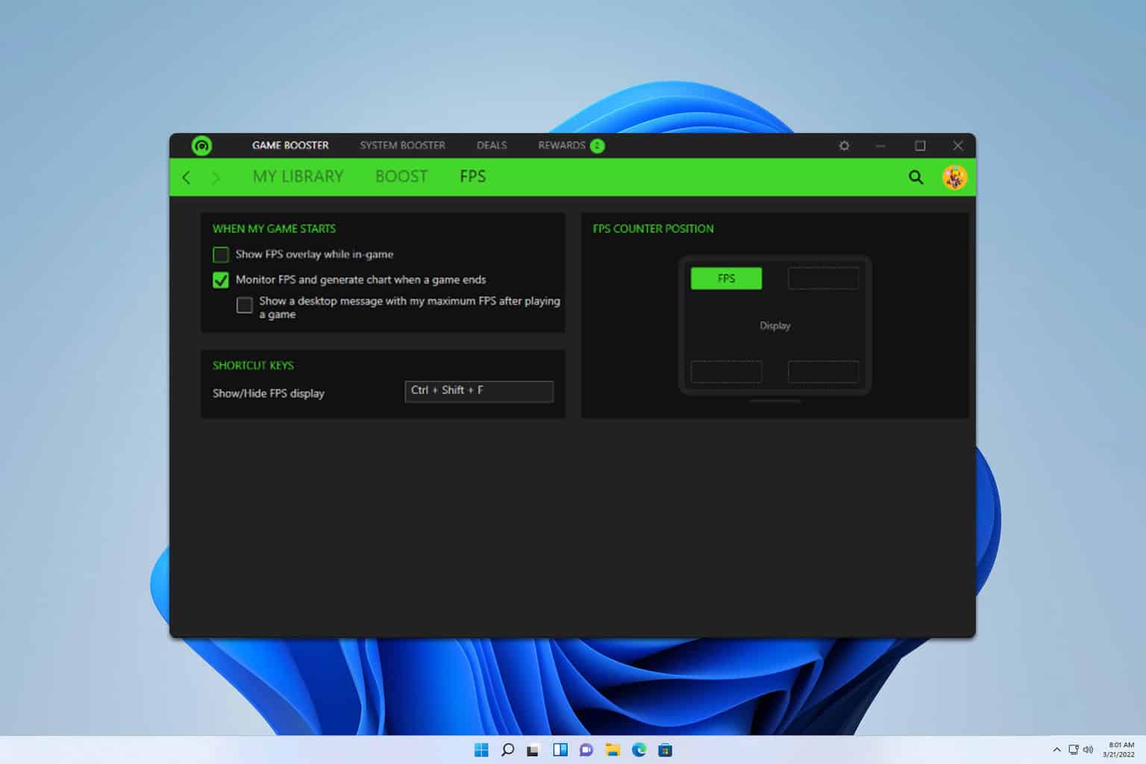
Task: Click the Shortcut Keys heading
Action: [253, 365]
